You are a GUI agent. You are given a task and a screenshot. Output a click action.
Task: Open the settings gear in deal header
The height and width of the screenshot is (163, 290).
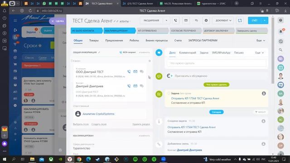pos(206,20)
